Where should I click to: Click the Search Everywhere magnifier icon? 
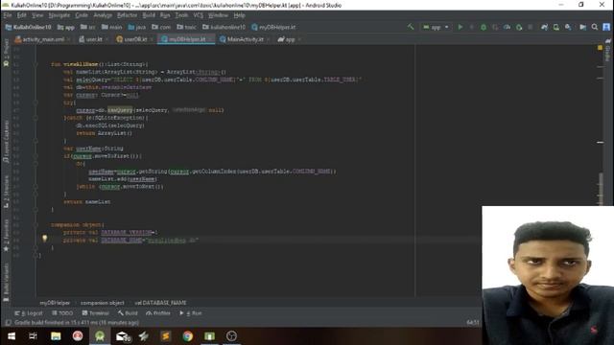click(595, 27)
